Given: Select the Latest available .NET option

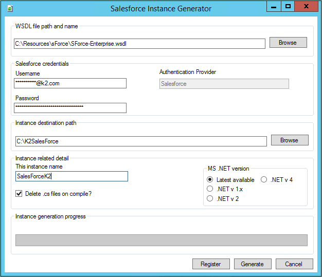Looking at the screenshot, I should 210,180.
